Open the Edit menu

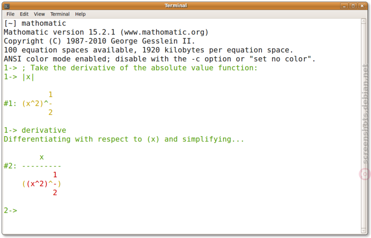tap(24, 14)
